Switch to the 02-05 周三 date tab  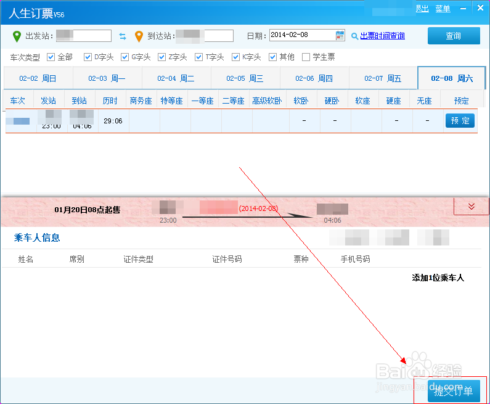(245, 78)
